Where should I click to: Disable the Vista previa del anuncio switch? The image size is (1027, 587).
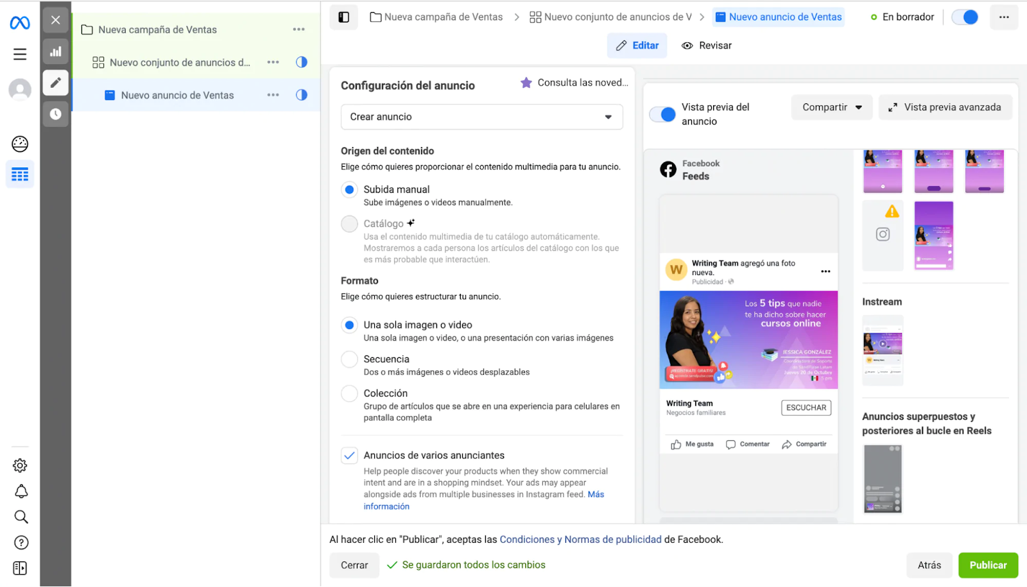click(x=662, y=114)
